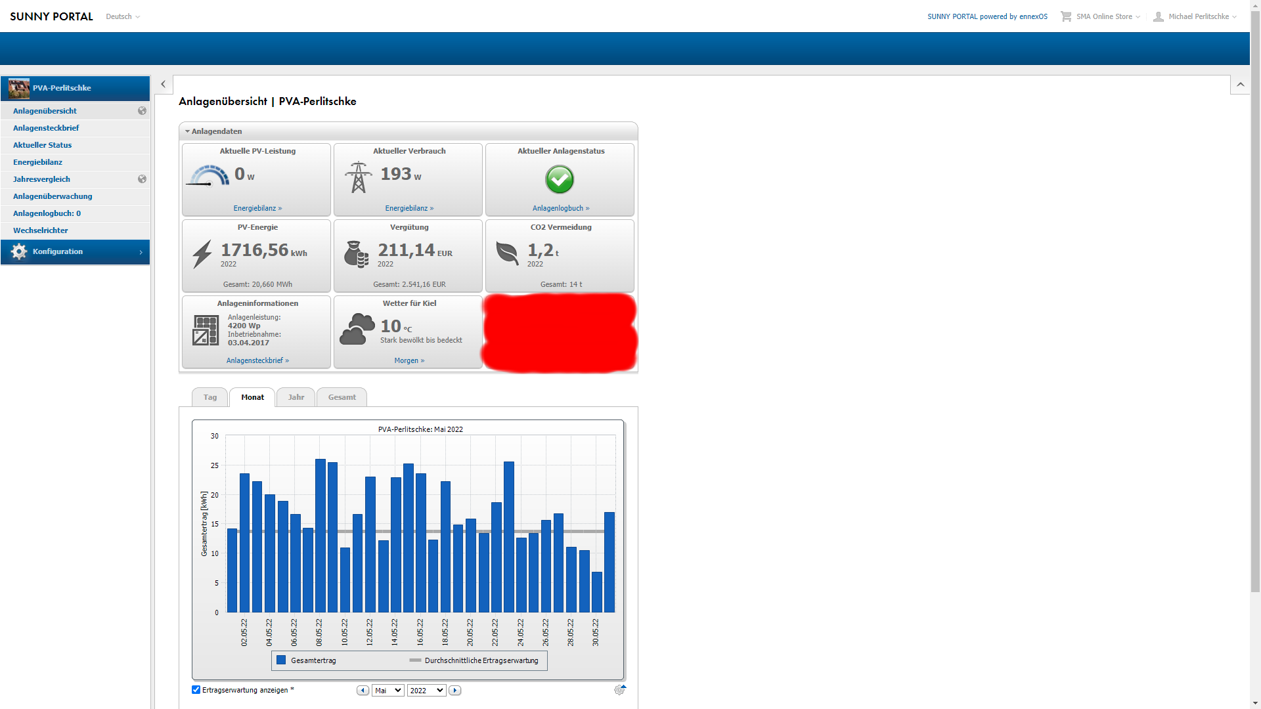The height and width of the screenshot is (709, 1261).
Task: Click the green checkmark status icon
Action: click(x=560, y=179)
